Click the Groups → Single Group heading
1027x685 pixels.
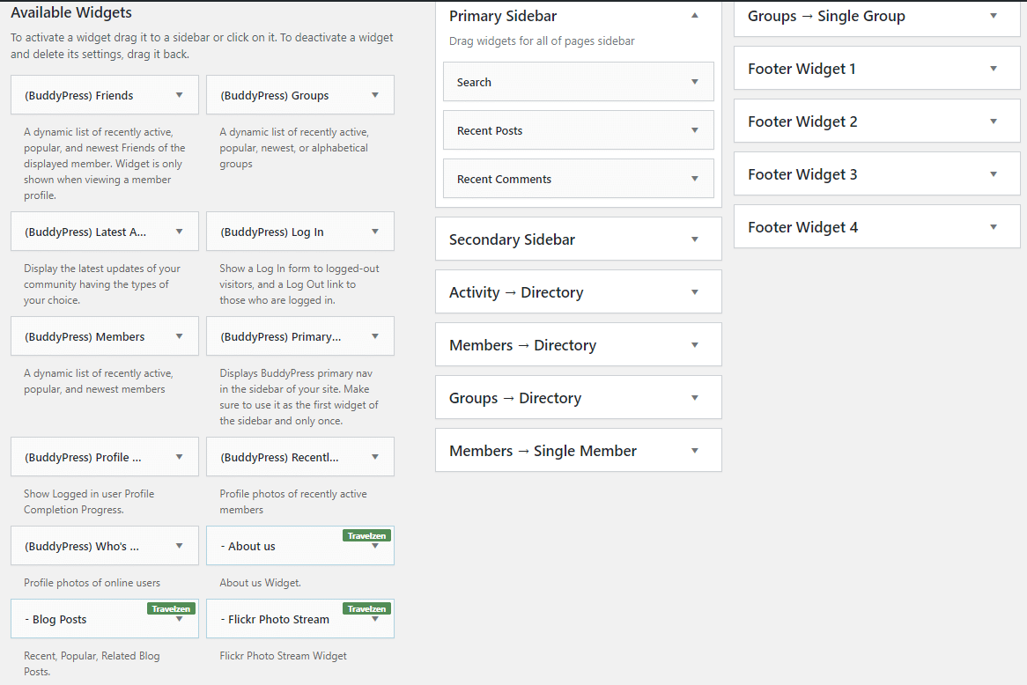click(x=826, y=17)
